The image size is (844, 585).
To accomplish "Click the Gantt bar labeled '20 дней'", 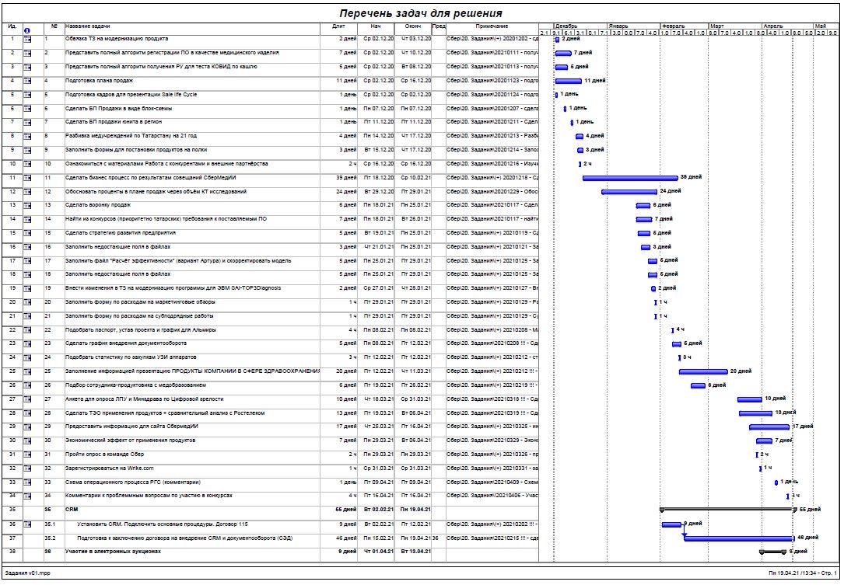I will pyautogui.click(x=703, y=372).
